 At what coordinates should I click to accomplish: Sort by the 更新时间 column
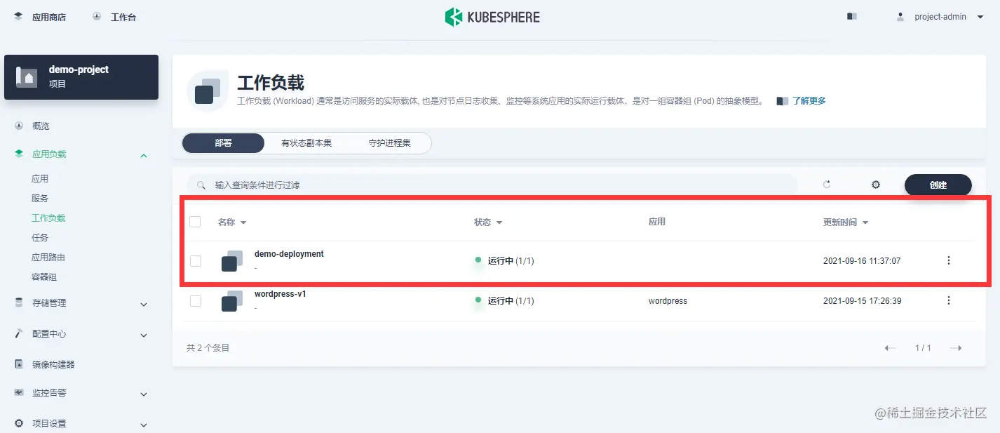tap(846, 222)
